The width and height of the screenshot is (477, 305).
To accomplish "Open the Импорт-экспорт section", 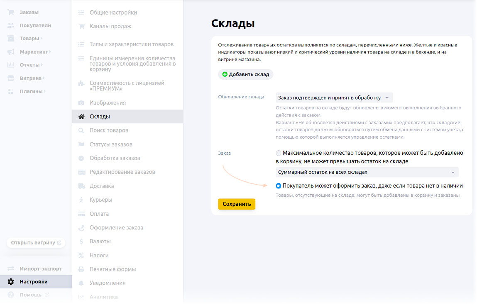I will pos(41,268).
